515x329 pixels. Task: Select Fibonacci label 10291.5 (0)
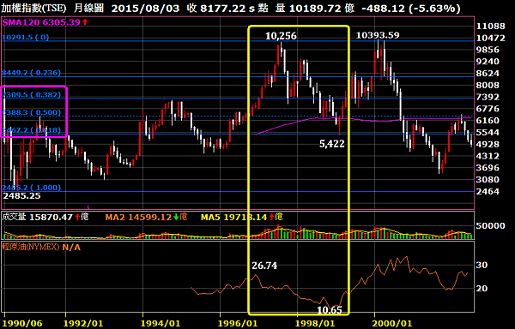(26, 38)
